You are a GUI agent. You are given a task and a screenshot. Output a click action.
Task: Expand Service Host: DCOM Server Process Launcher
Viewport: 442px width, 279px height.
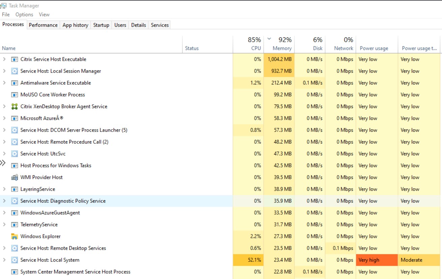4,130
